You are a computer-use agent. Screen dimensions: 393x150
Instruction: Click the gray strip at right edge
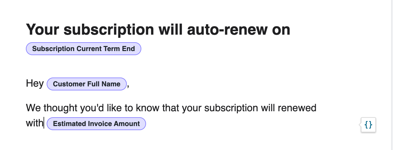390,75
